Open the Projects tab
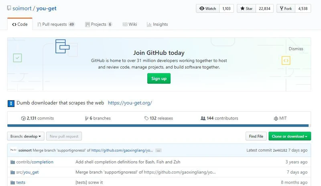This screenshot has height=186, width=321. 98,24
